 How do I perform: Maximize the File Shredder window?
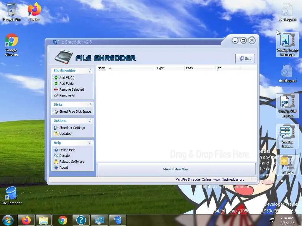(x=243, y=41)
